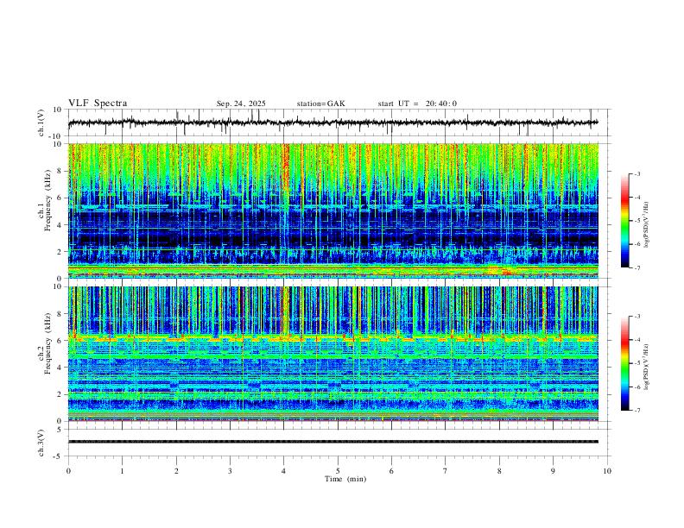This screenshot has height=528, width=684.
Task: Click the date 'Sep. 24, 2025'
Action: [241, 104]
